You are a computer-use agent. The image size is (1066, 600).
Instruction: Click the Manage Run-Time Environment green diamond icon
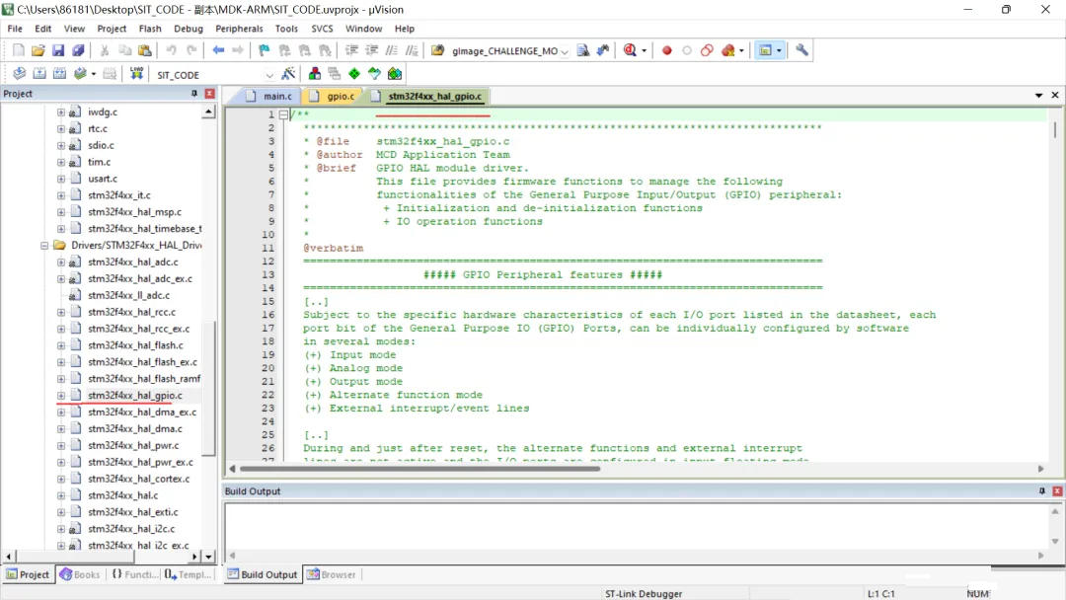pos(354,74)
